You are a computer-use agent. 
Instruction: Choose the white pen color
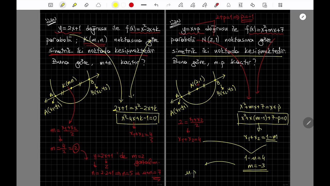pyautogui.click(x=123, y=5)
